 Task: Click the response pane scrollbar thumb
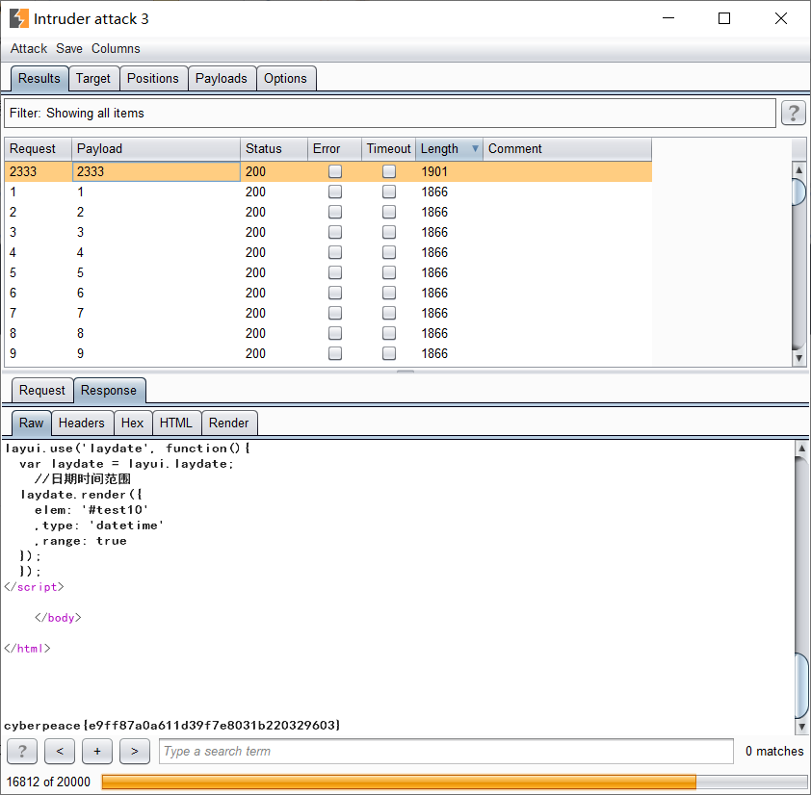click(x=801, y=686)
